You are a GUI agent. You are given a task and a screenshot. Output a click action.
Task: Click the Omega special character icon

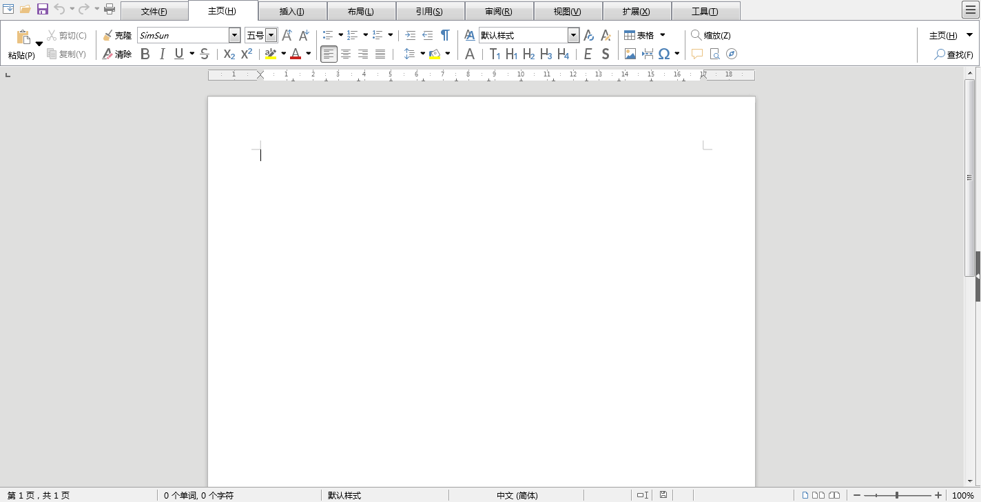point(664,54)
